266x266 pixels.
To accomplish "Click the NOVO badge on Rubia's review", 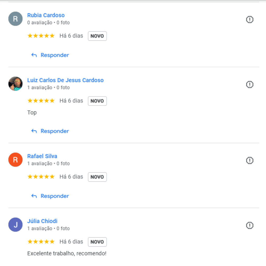I will [x=97, y=36].
